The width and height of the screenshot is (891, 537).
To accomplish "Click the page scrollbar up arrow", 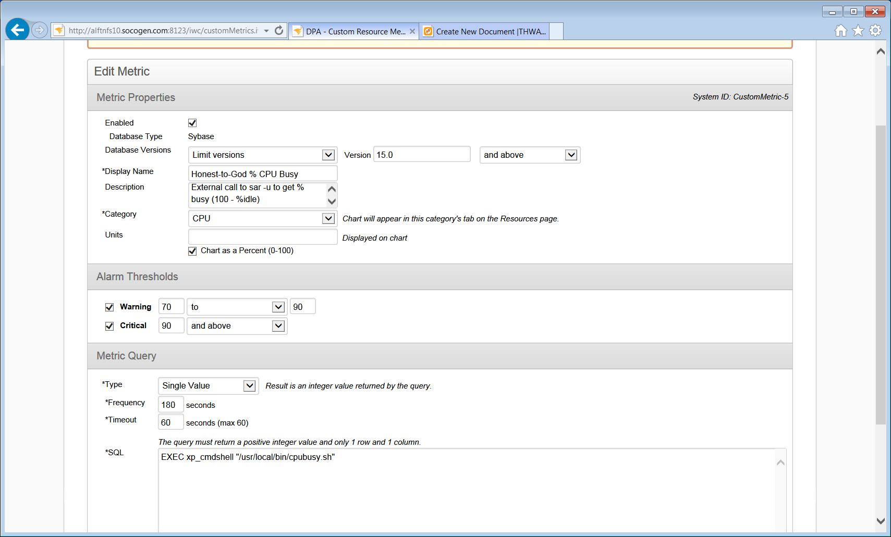I will click(x=881, y=51).
